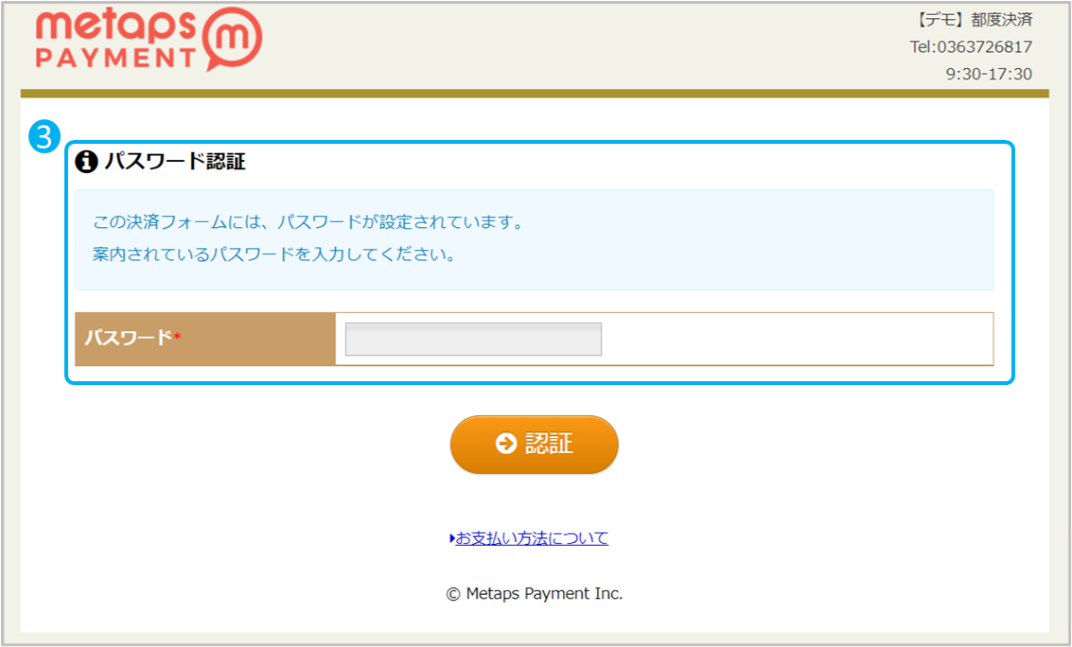The width and height of the screenshot is (1072, 647).
Task: Click the パスワード field label
Action: tap(128, 338)
